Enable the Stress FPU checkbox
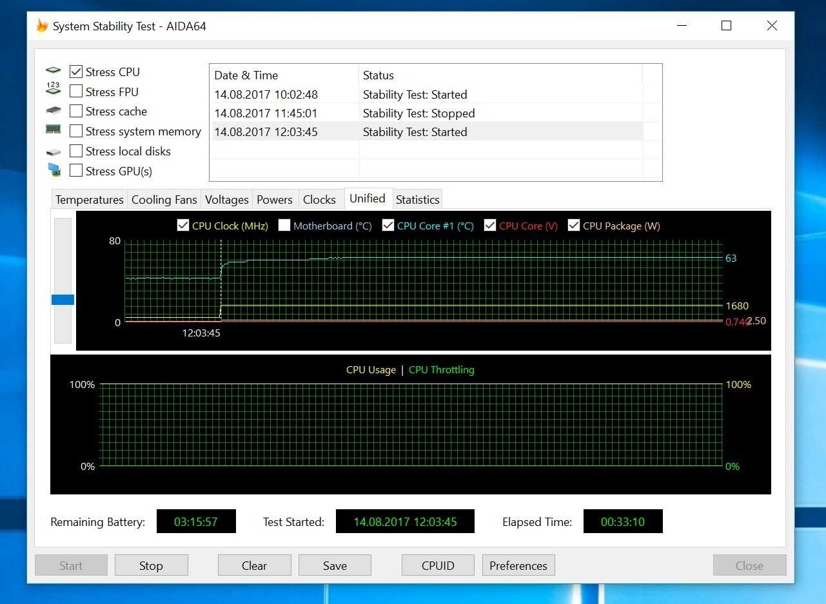 pos(76,92)
